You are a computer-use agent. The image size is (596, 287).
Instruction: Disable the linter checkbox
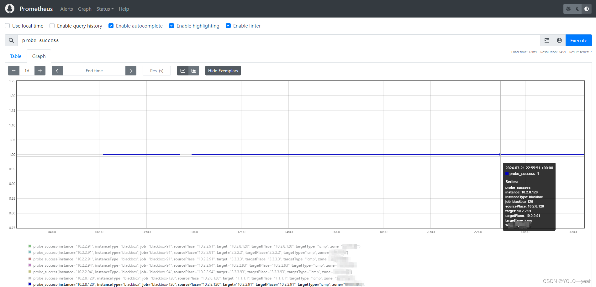tap(228, 26)
